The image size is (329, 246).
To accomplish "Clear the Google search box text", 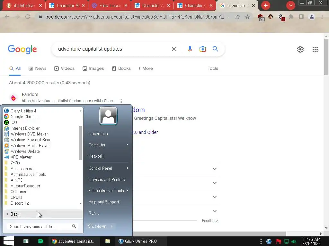I will pos(174,49).
